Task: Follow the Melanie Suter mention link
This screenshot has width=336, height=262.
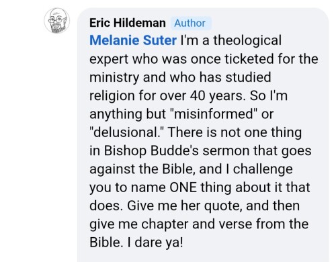Action: click(133, 40)
